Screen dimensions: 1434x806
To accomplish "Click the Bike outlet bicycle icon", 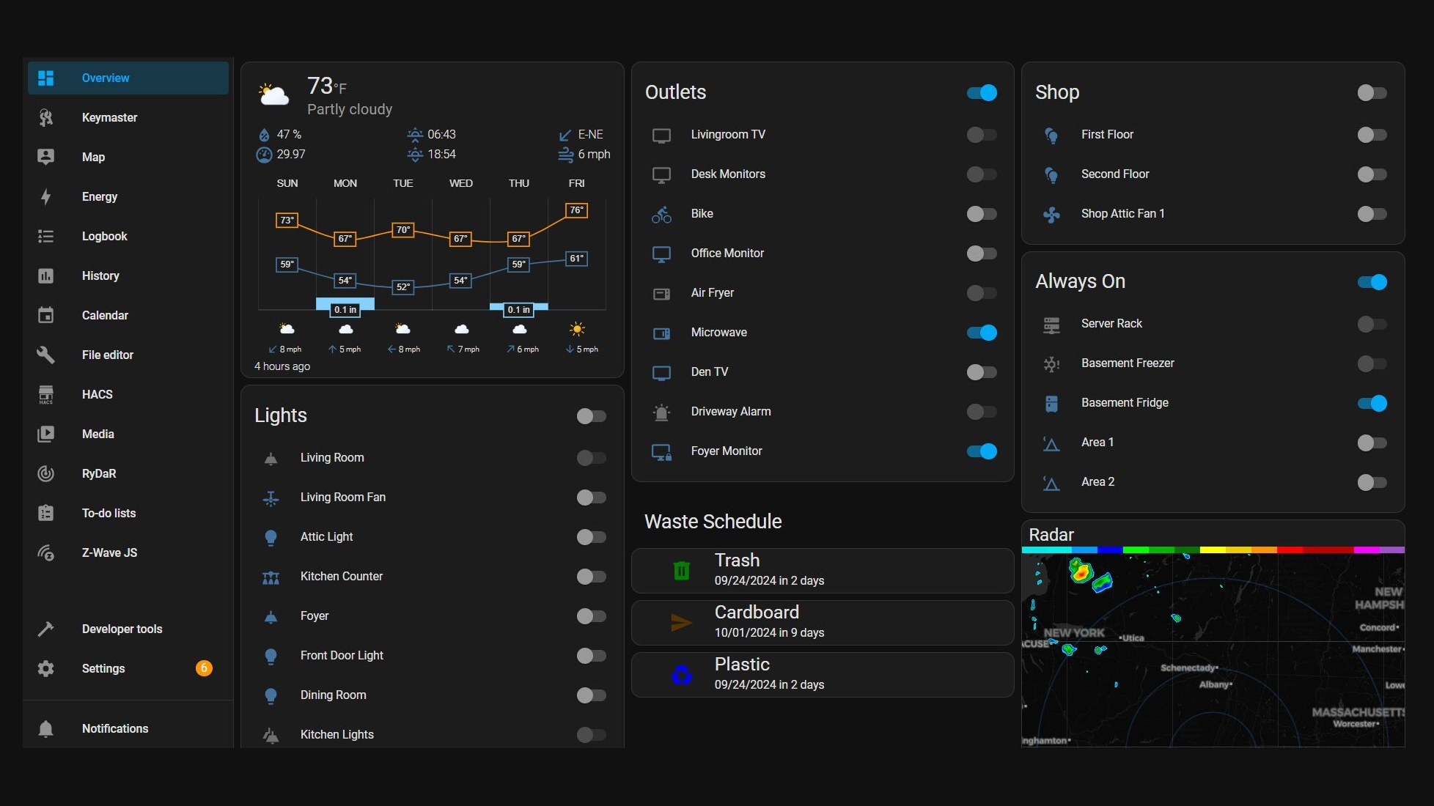I will [x=661, y=214].
